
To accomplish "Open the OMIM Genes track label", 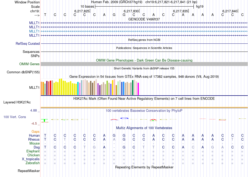I will [x=29, y=64].
